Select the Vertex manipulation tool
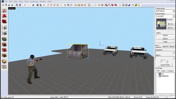The width and height of the screenshot is (176, 99). click(4, 67)
